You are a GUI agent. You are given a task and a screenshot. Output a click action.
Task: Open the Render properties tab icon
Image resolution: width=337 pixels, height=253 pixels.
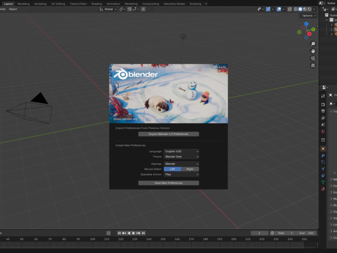[x=323, y=104]
